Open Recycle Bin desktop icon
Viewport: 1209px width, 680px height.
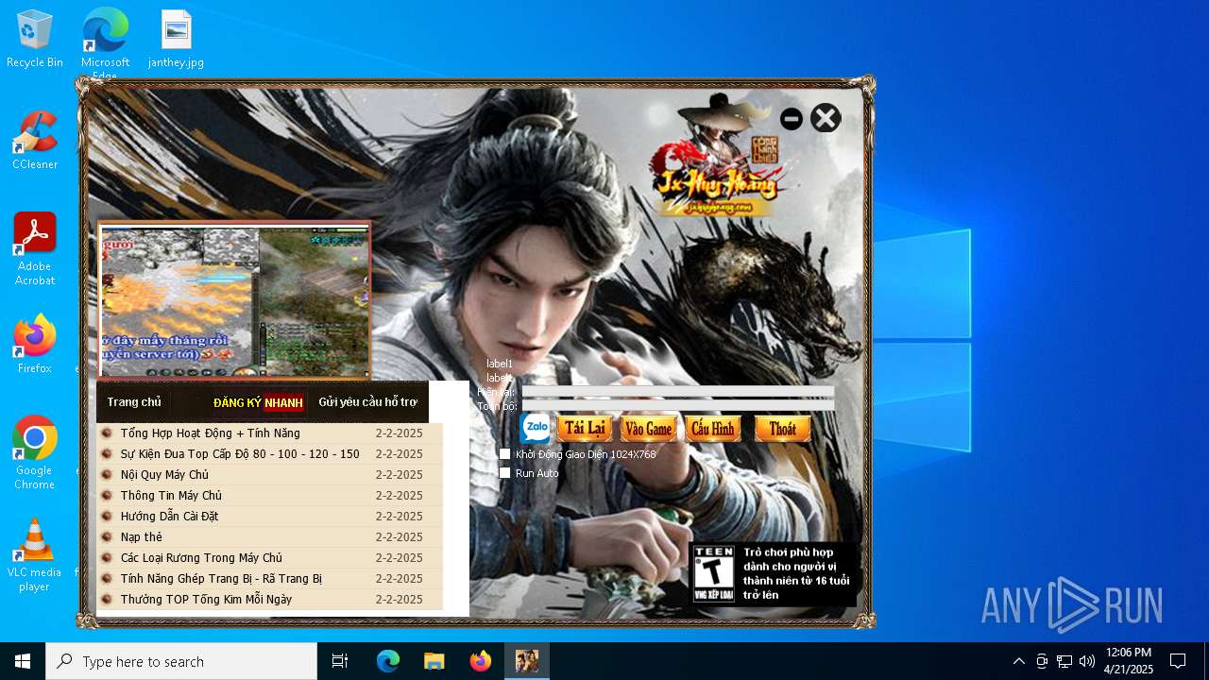point(35,39)
